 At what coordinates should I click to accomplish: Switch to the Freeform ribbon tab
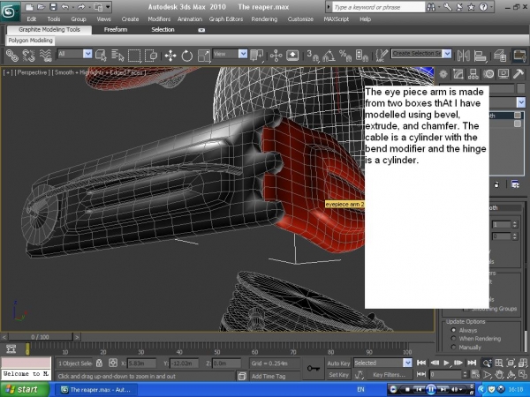pos(116,30)
